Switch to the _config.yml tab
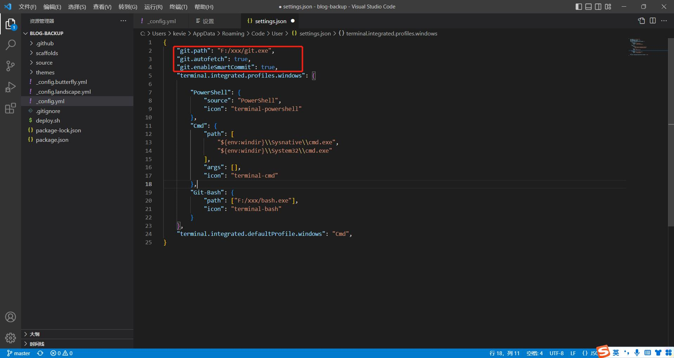 (x=161, y=21)
